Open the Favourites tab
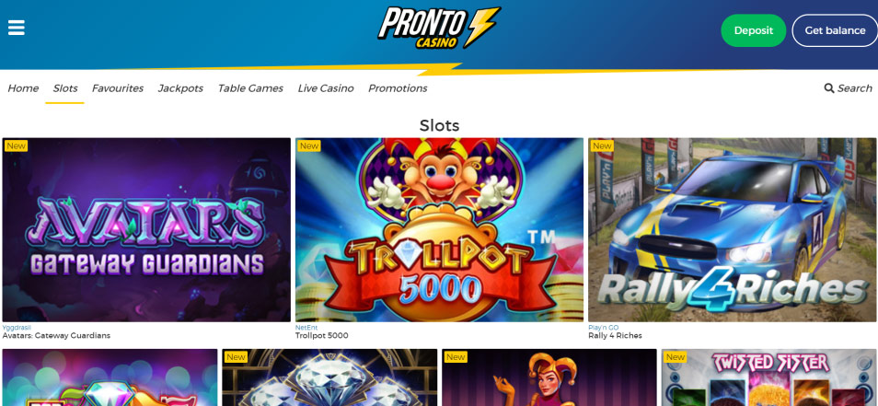 (118, 88)
